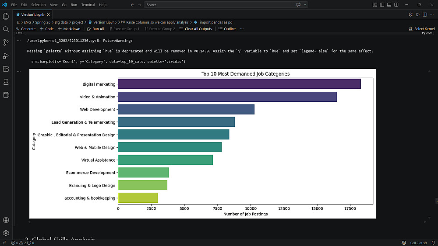Open the Accounts icon in activity bar
The image size is (438, 246).
click(6, 220)
